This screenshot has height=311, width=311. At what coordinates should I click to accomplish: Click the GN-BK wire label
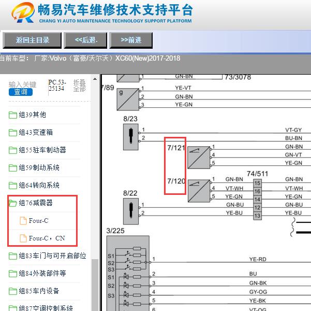pos(258,283)
